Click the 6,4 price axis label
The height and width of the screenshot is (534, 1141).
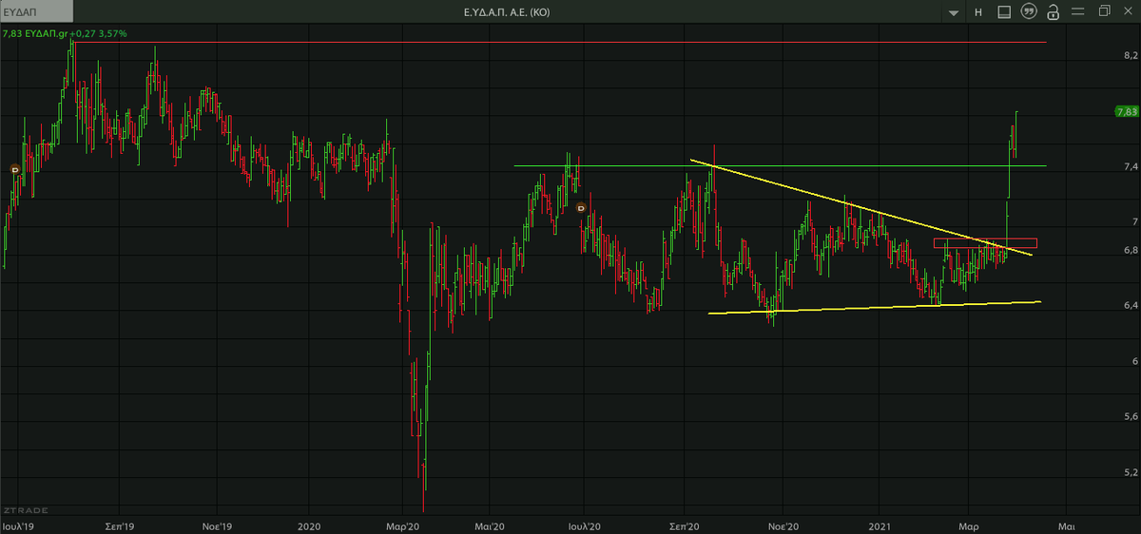click(1131, 306)
